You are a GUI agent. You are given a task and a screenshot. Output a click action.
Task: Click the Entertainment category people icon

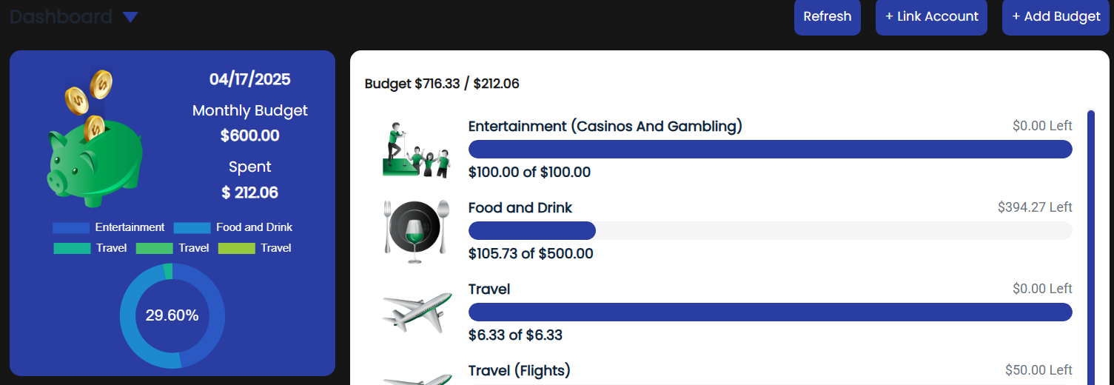coord(417,150)
